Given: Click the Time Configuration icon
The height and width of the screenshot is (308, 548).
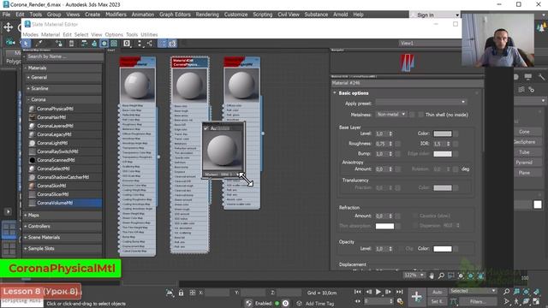Looking at the screenshot, I should click(400, 301).
